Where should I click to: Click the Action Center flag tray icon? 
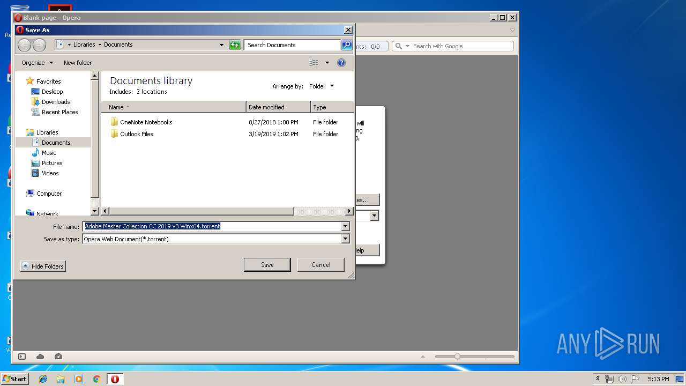point(635,379)
